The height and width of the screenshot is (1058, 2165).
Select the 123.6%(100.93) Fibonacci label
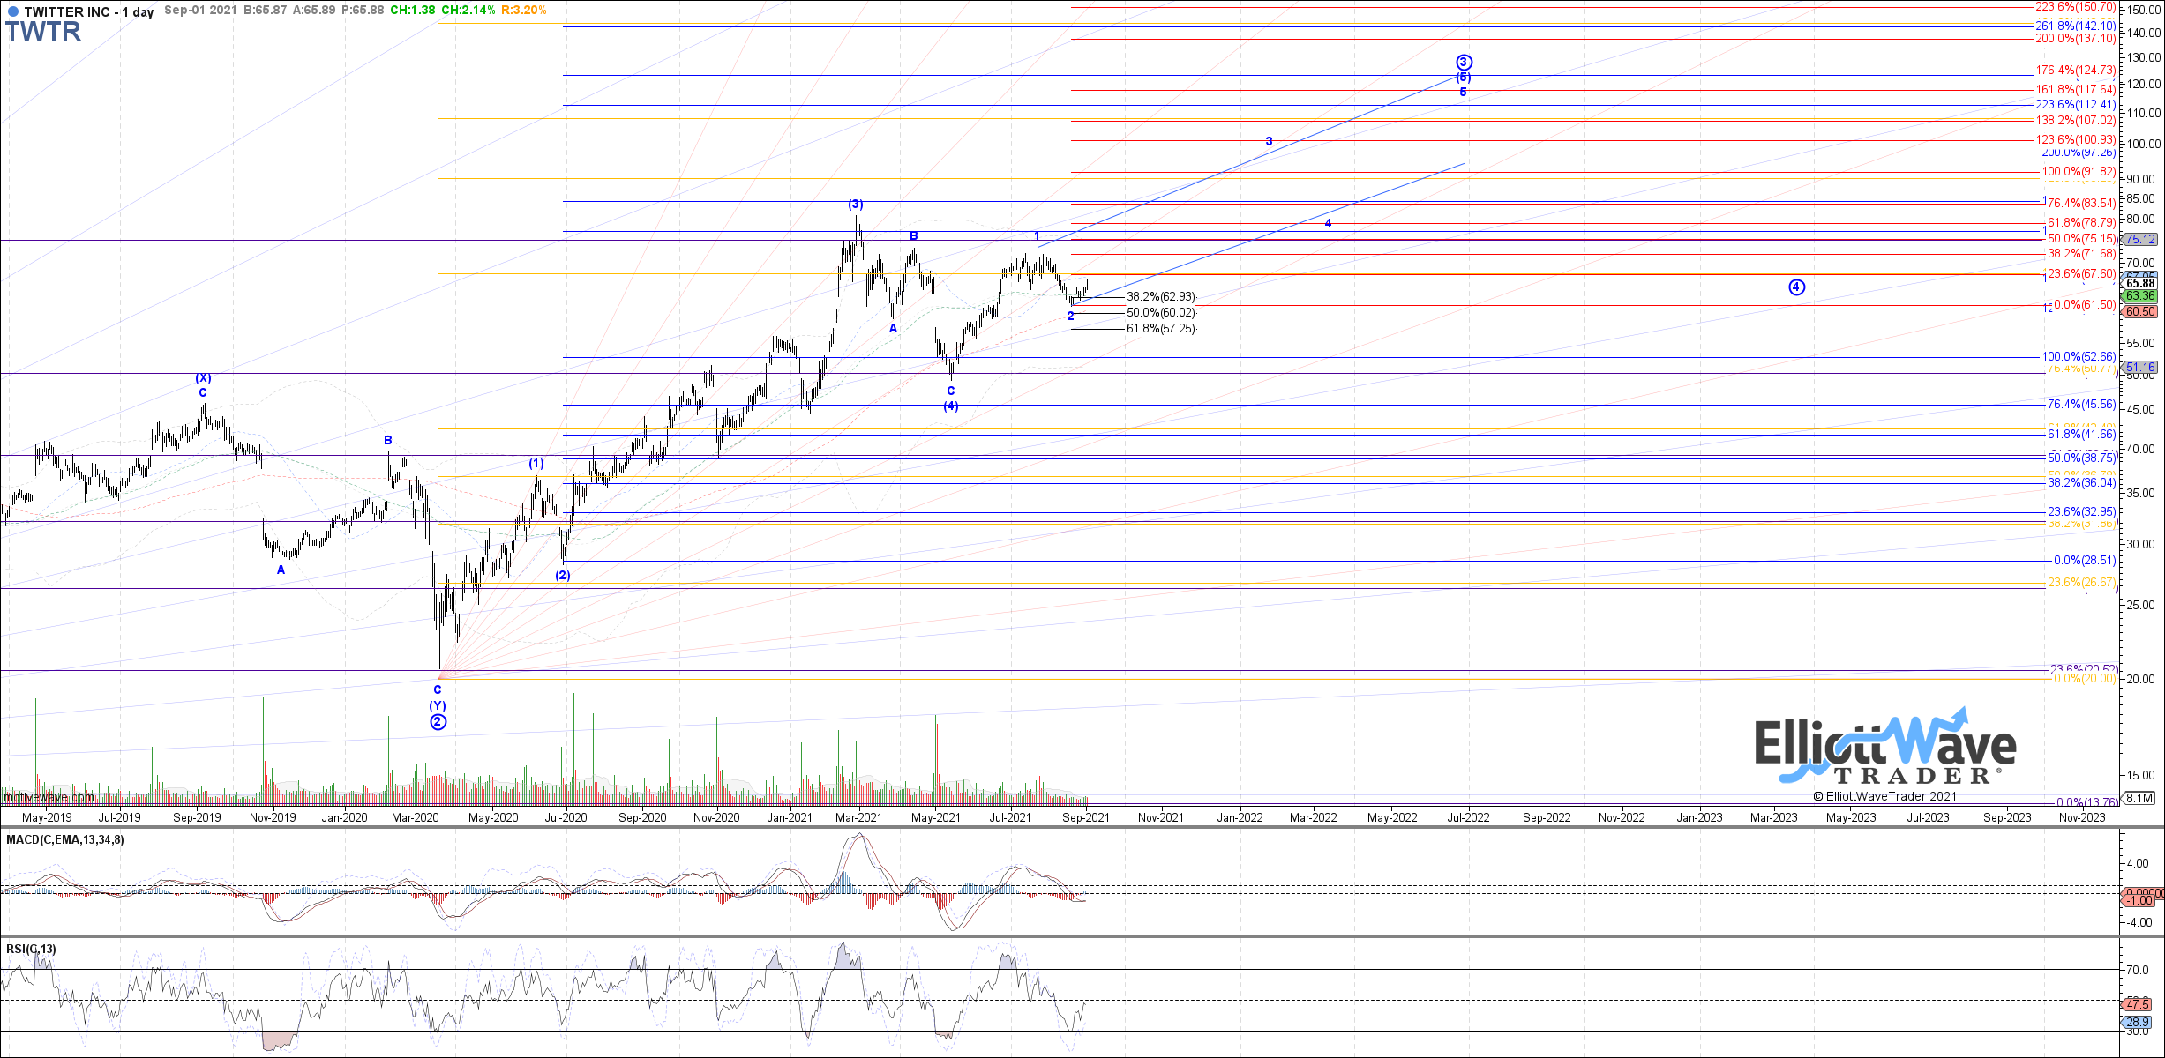coord(2075,140)
